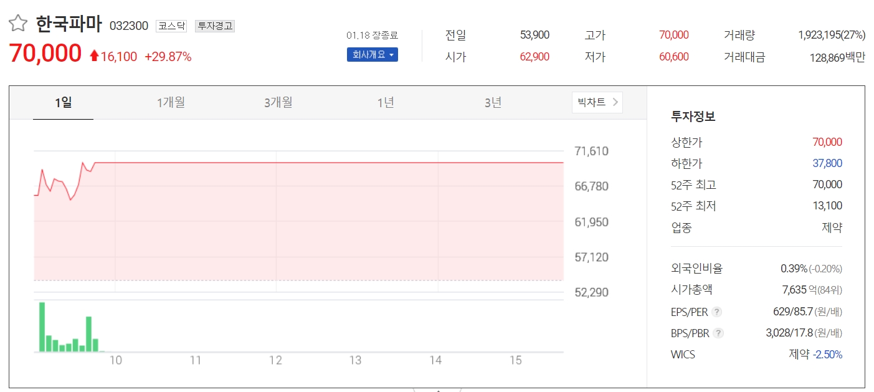The height and width of the screenshot is (392, 874).
Task: Switch to the 3개월 chart tab
Action: [x=278, y=103]
